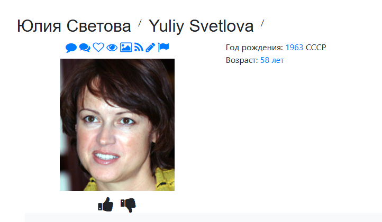
Task: Vote up with the thumbs-up icon
Action: coord(106,205)
